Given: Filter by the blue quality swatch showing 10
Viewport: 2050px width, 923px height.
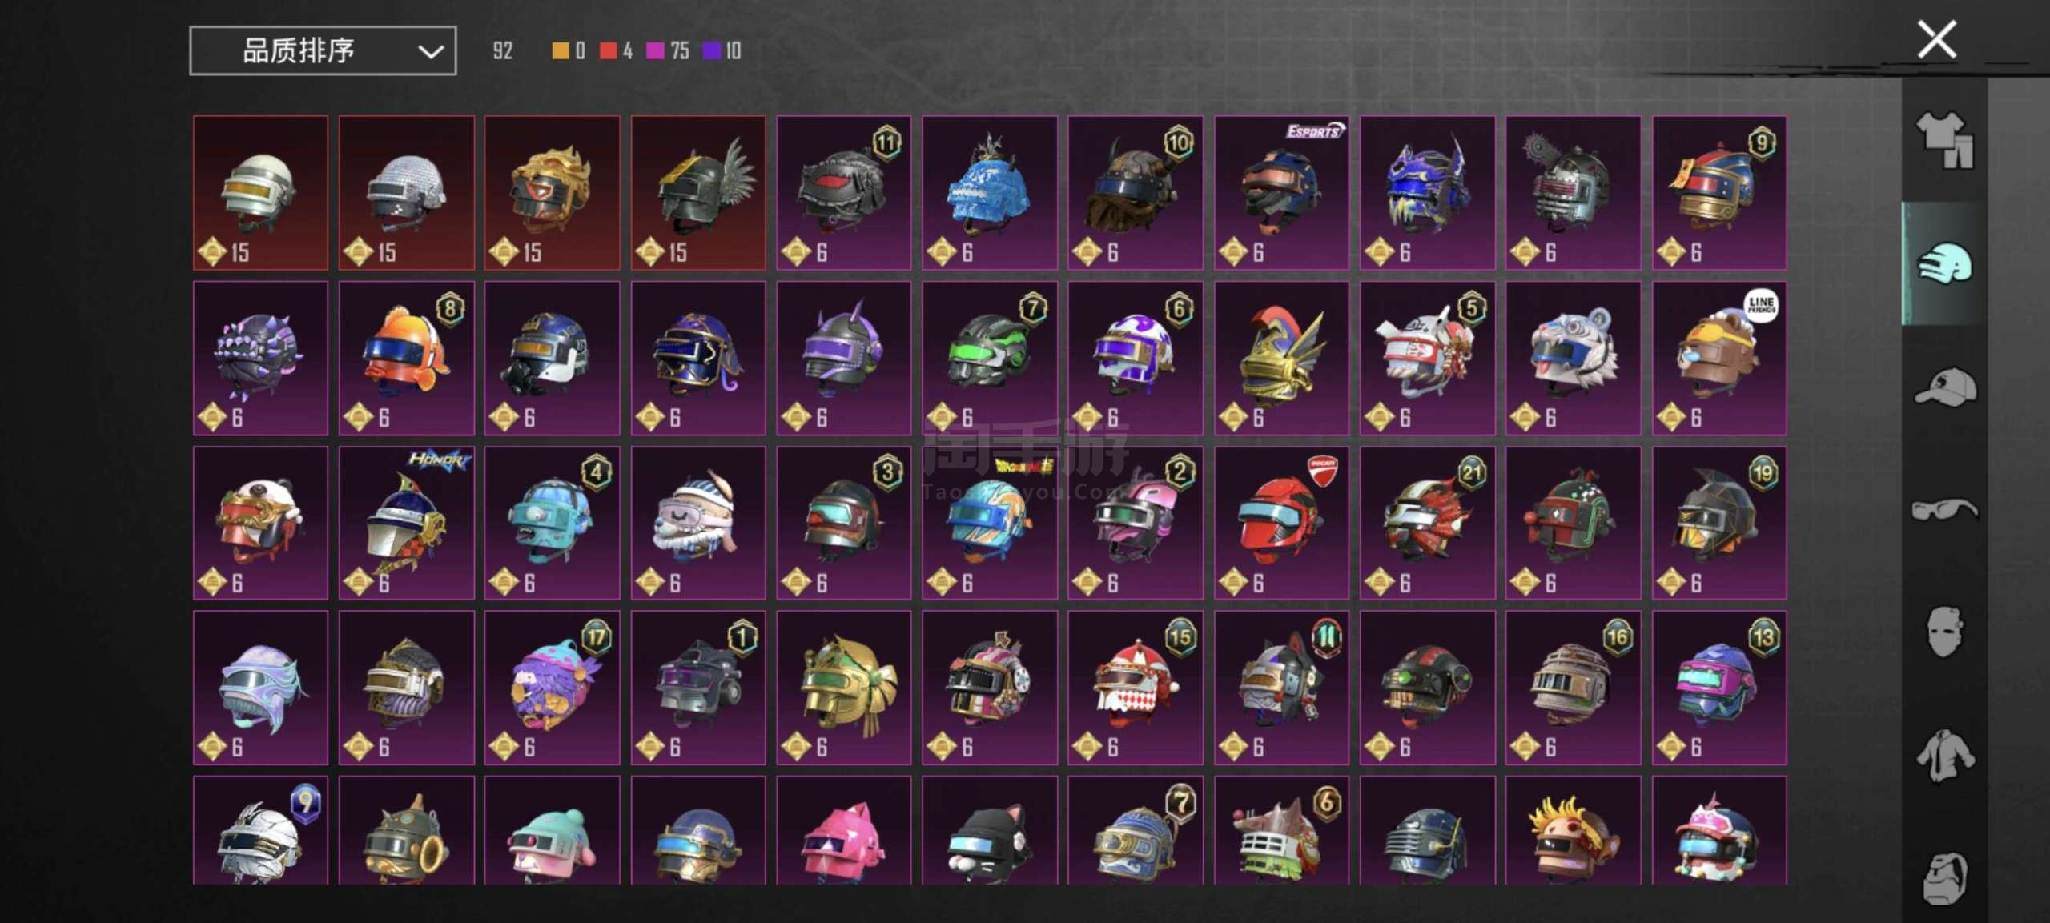Looking at the screenshot, I should [x=711, y=51].
